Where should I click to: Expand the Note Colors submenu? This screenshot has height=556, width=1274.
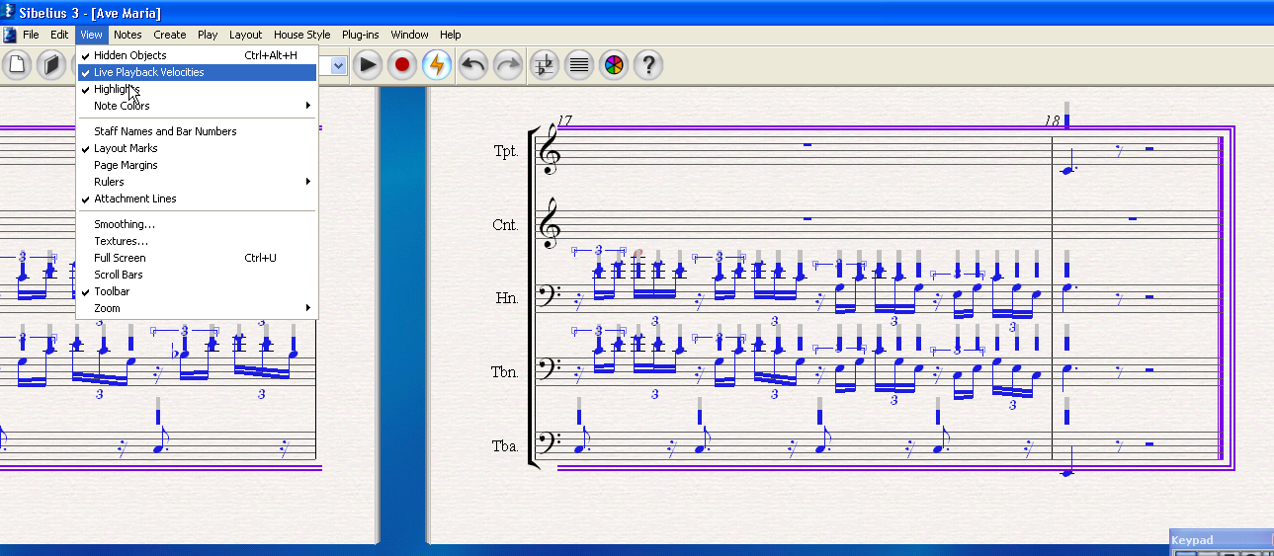point(197,106)
